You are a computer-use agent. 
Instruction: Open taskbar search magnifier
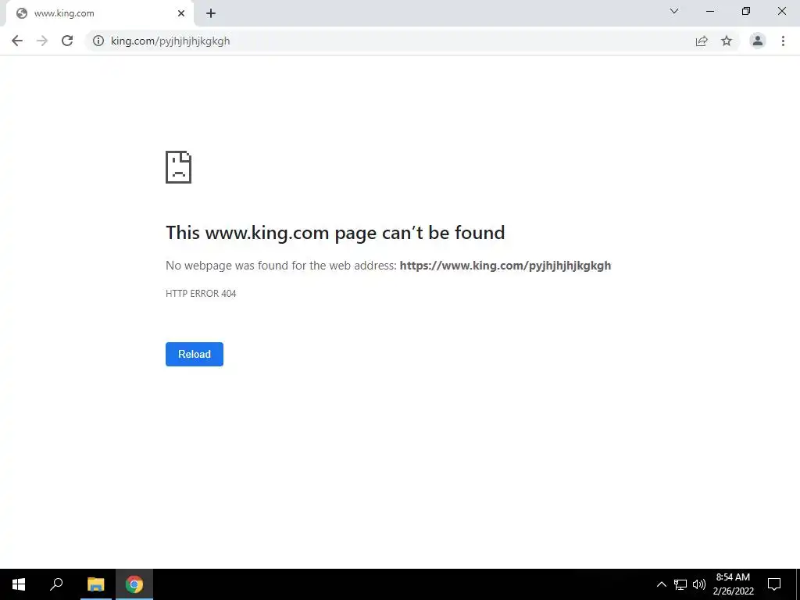[56, 584]
